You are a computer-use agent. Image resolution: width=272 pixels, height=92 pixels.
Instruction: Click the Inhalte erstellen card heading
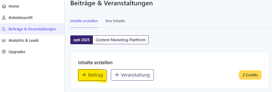(95, 62)
